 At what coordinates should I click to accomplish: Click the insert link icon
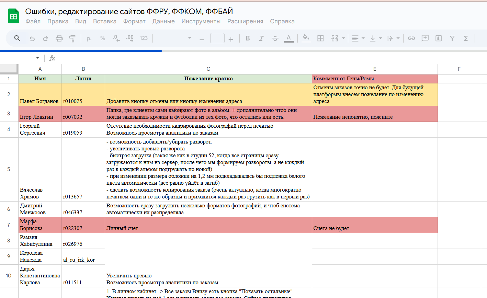(411, 38)
